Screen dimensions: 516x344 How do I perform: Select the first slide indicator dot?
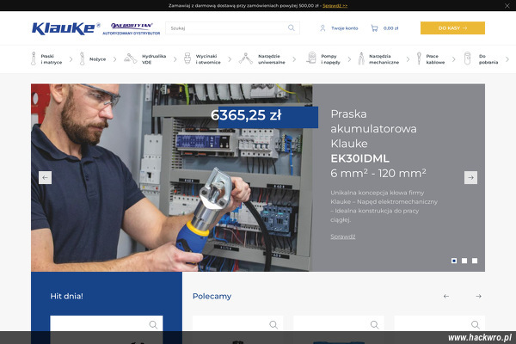tap(454, 261)
